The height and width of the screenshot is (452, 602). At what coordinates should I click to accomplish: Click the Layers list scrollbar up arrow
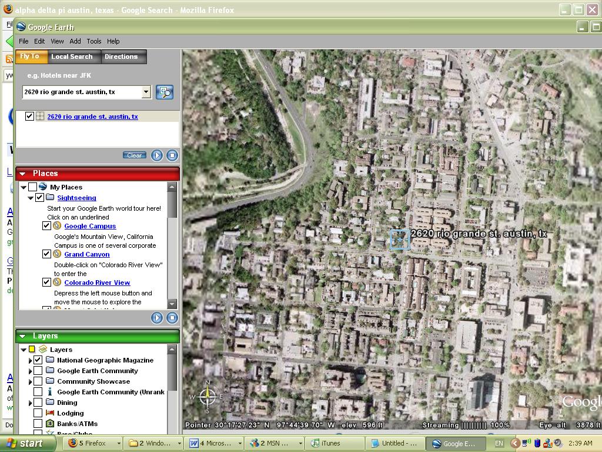pos(172,350)
